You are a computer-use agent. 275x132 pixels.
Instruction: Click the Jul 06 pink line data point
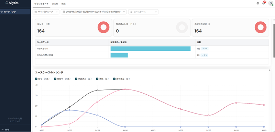(180, 109)
